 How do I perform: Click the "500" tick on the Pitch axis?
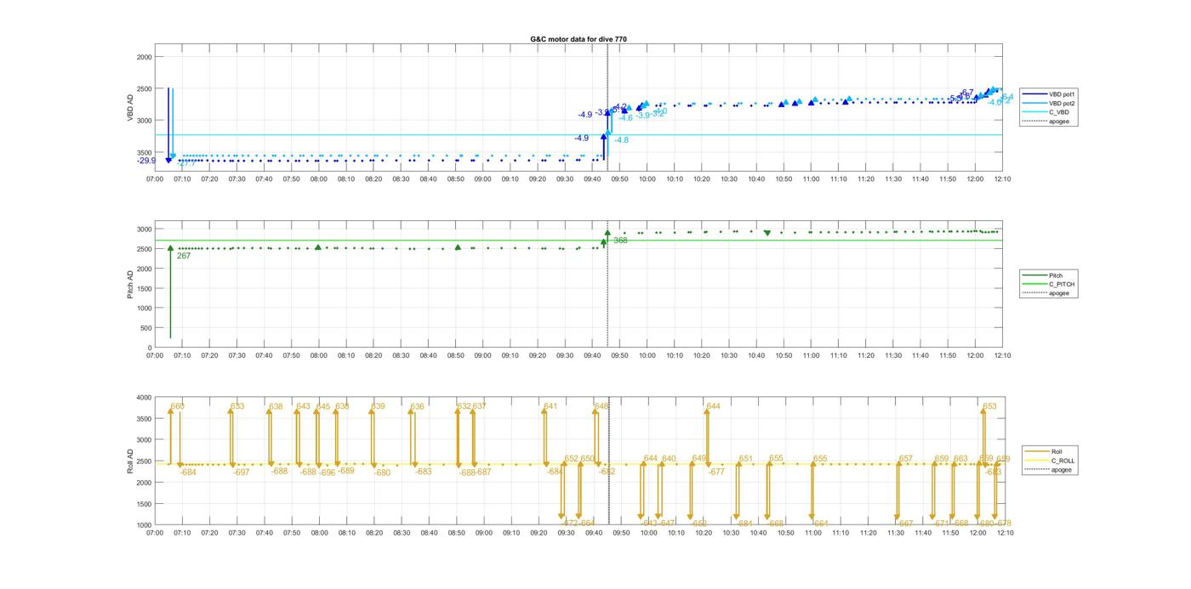[x=145, y=328]
